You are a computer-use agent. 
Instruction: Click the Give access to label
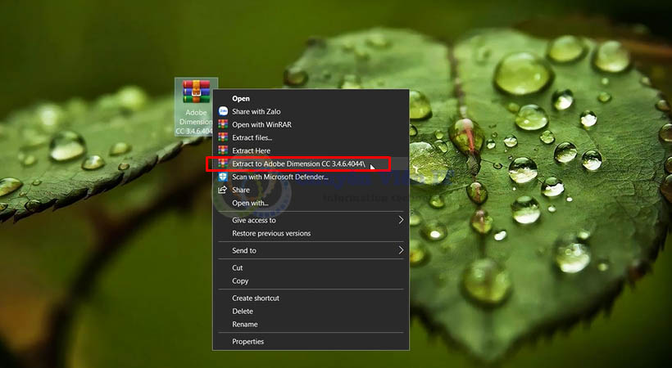[254, 220]
